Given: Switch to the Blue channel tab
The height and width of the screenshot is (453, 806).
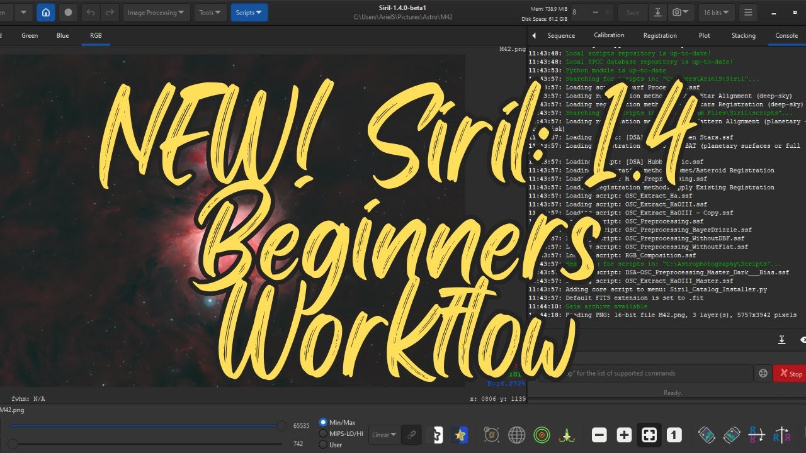Looking at the screenshot, I should (63, 36).
